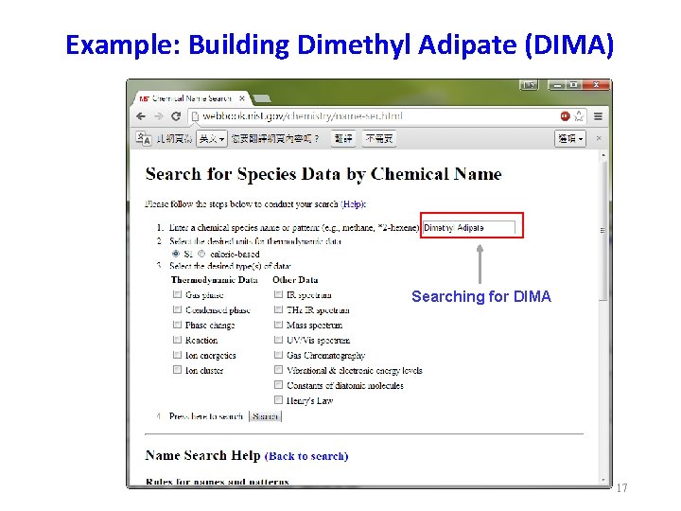Open the source language dropdown in the translate bar
This screenshot has width=681, height=511.
(x=212, y=139)
